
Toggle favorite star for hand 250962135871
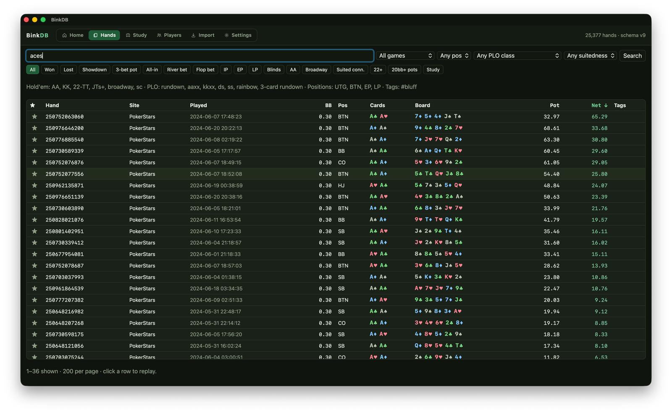[34, 186]
